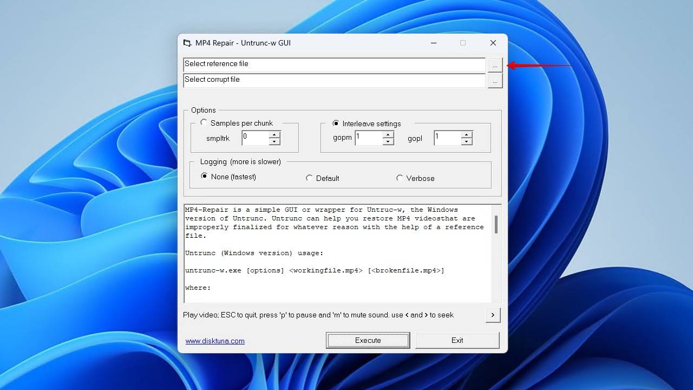Click inside the Untrunc usage text area
Viewport: 693px width, 390px height.
tap(338, 253)
